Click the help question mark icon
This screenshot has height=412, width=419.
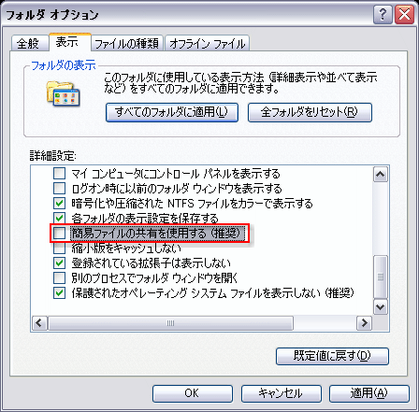[383, 15]
